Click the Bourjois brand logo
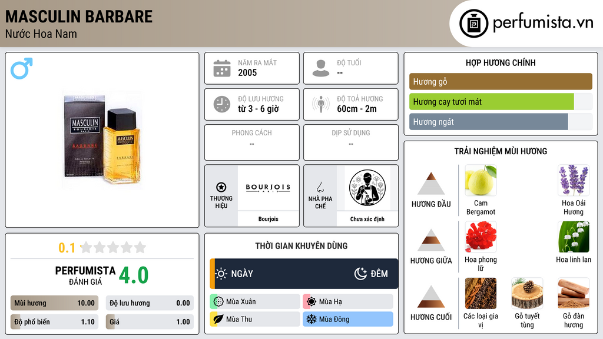The image size is (603, 339). 268,188
